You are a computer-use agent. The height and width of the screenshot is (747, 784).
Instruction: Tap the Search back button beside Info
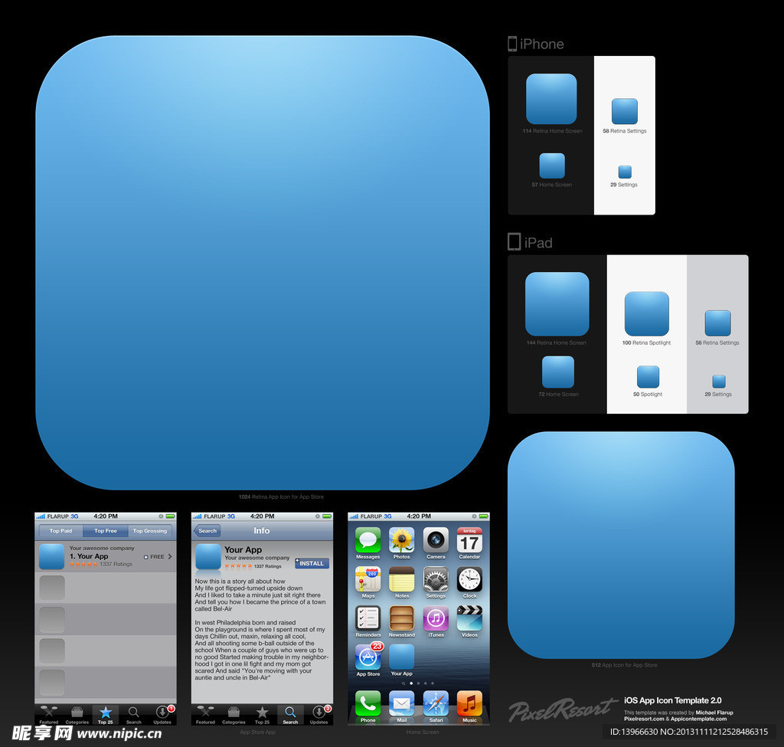pyautogui.click(x=207, y=531)
